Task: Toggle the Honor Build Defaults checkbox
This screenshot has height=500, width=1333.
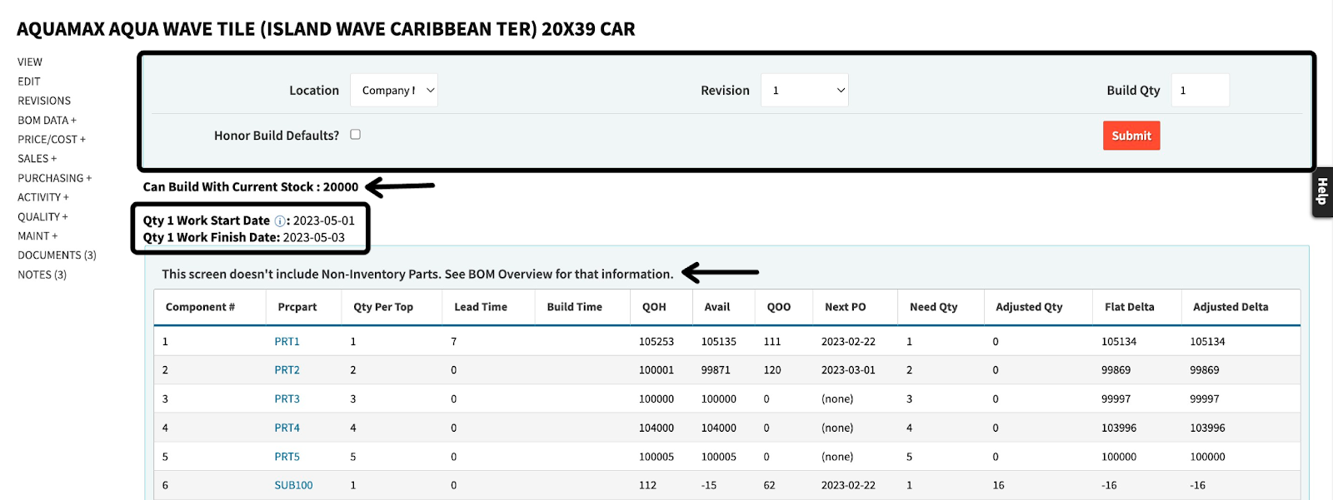Action: tap(355, 134)
